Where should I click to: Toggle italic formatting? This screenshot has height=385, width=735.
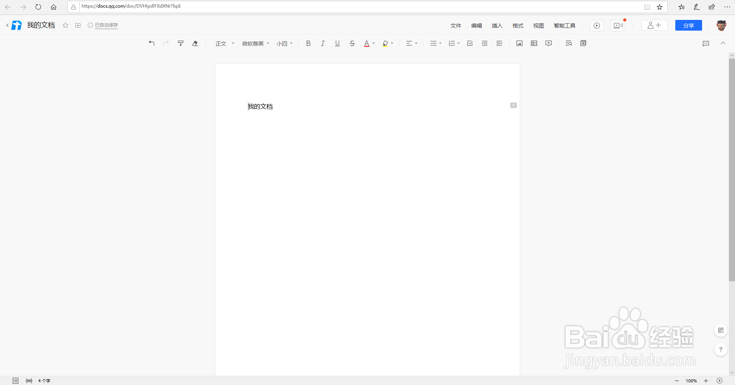[x=323, y=43]
